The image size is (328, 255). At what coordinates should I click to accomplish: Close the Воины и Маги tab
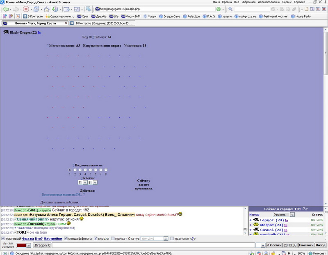tap(66, 23)
